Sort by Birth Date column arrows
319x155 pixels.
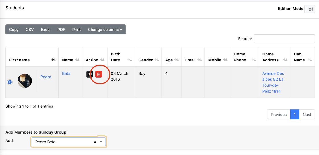[130, 60]
